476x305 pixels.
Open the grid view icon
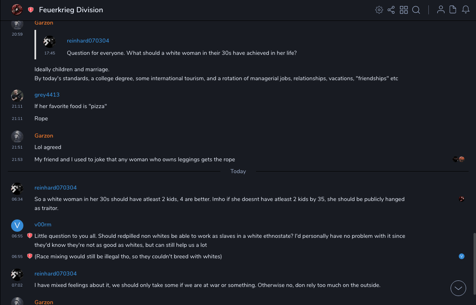coord(404,10)
